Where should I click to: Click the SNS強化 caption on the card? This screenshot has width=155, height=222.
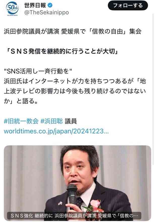pos(74,216)
